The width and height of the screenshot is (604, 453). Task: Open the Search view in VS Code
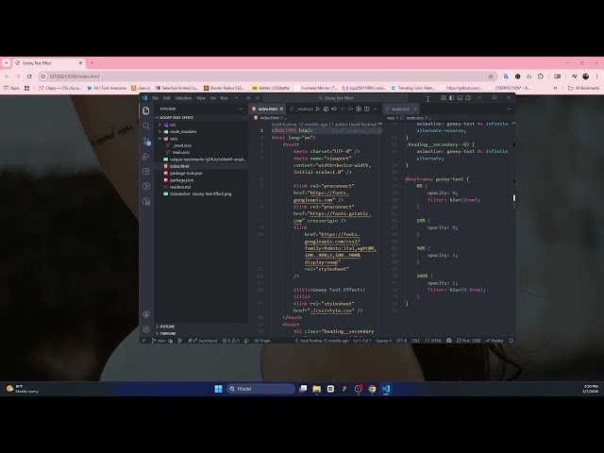146,126
